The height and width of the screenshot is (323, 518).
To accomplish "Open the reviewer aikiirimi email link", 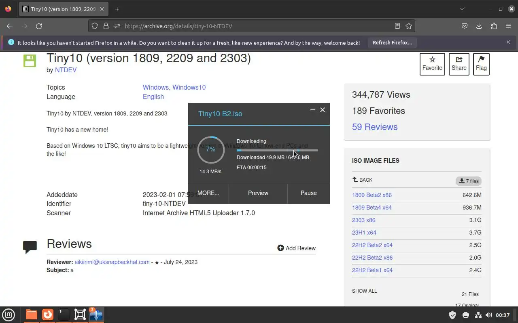I will (x=112, y=262).
